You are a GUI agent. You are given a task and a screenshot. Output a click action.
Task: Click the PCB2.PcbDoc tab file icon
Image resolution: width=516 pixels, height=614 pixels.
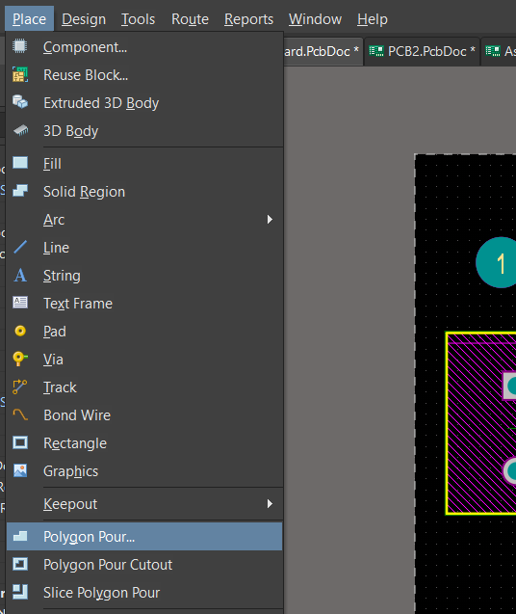[376, 51]
